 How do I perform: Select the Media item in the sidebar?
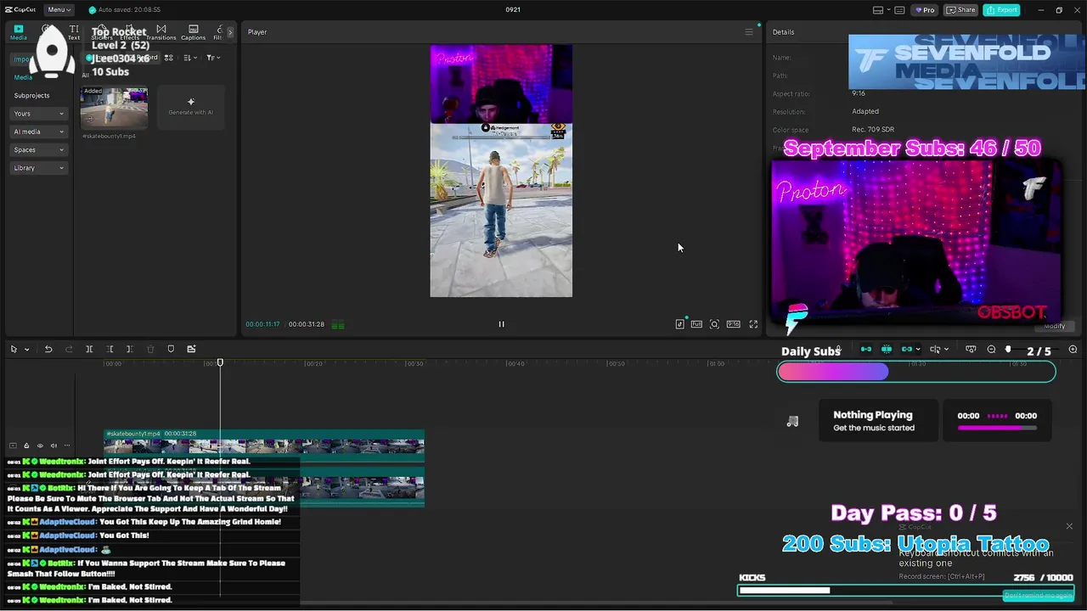tap(23, 77)
